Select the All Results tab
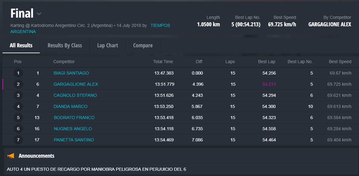The height and width of the screenshot is (176, 359). (x=21, y=45)
